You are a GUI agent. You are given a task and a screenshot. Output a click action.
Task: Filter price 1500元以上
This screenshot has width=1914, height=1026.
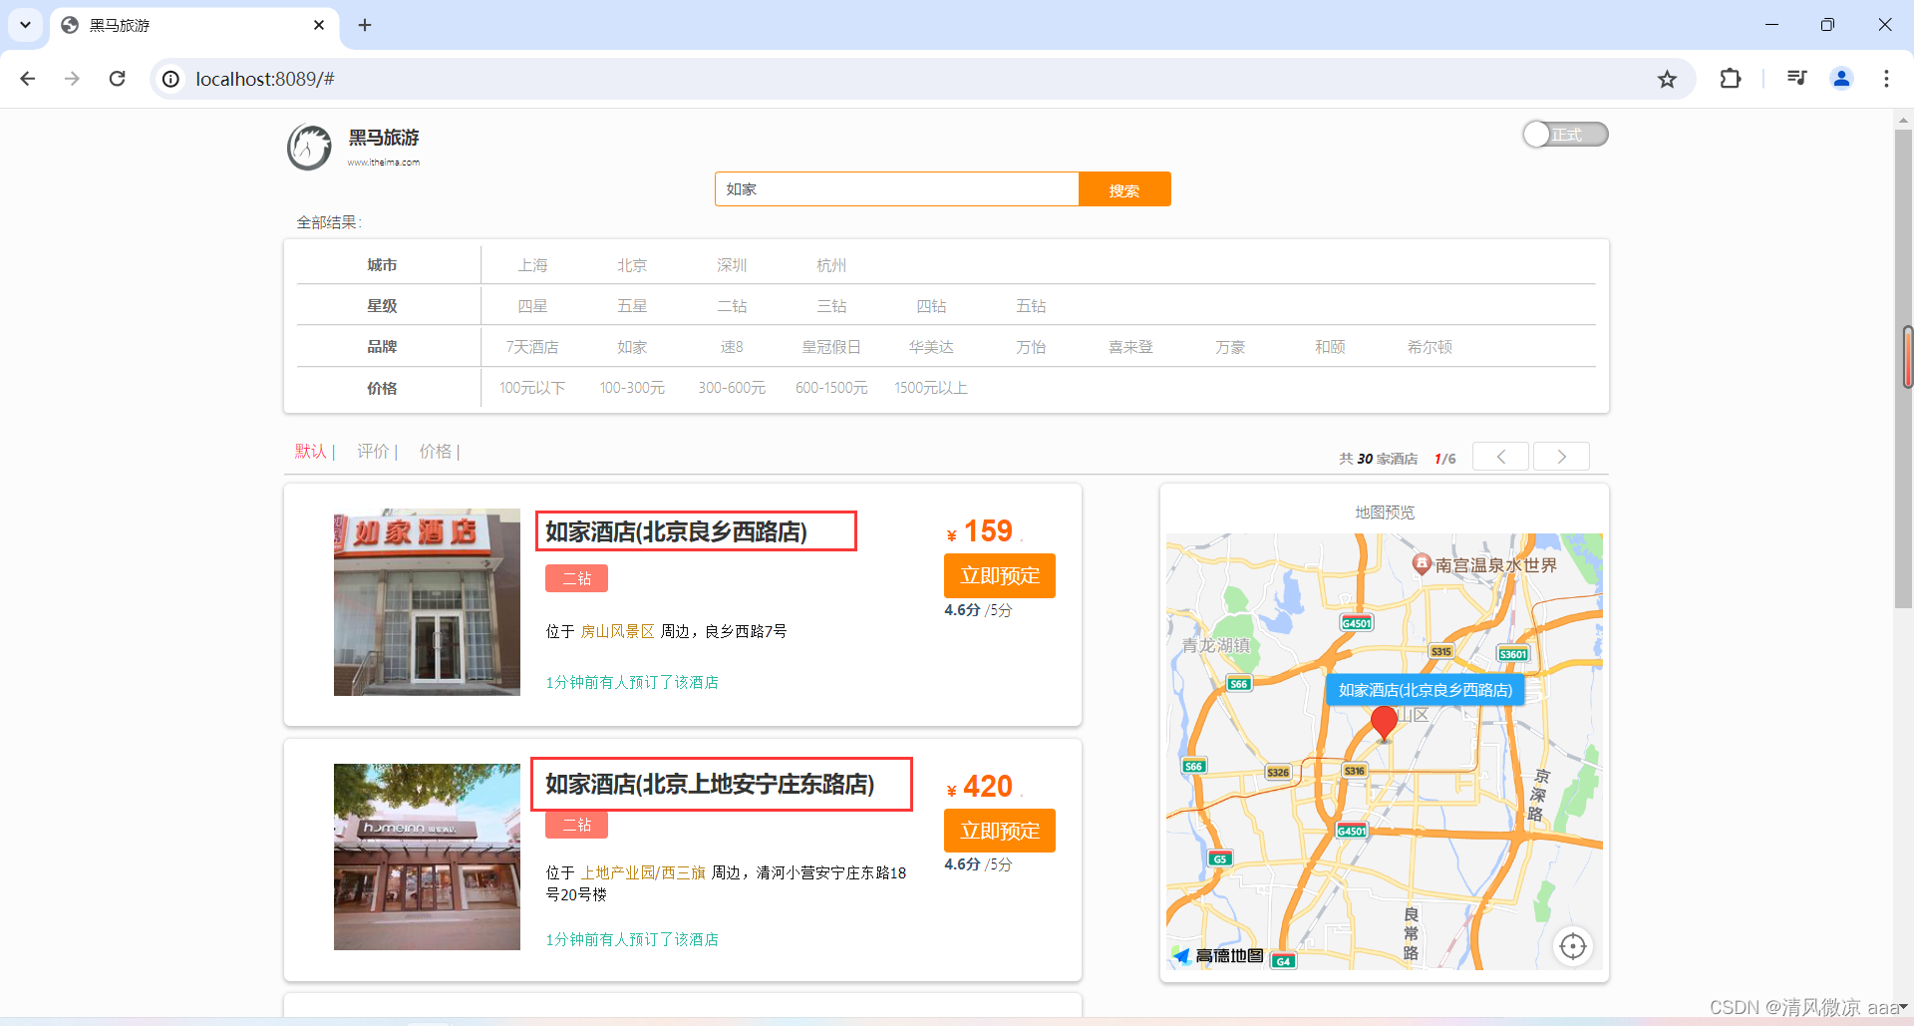(931, 388)
